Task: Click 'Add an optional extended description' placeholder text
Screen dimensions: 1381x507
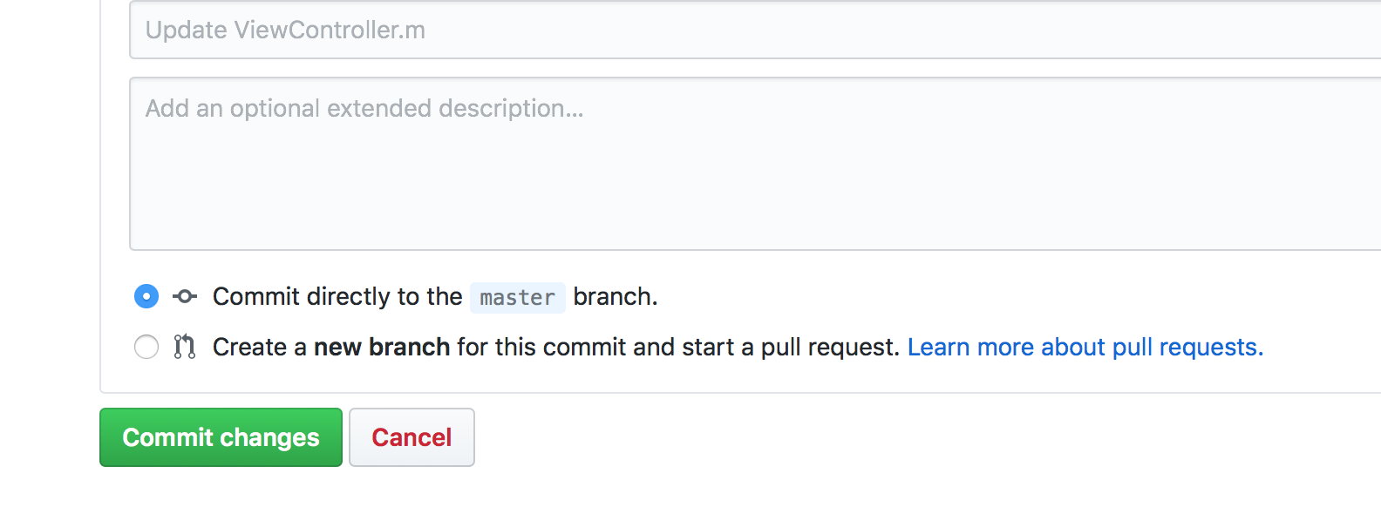Action: pos(364,109)
